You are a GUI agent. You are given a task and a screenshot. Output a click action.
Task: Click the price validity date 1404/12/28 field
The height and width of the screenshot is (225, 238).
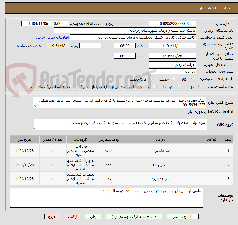tap(172, 56)
